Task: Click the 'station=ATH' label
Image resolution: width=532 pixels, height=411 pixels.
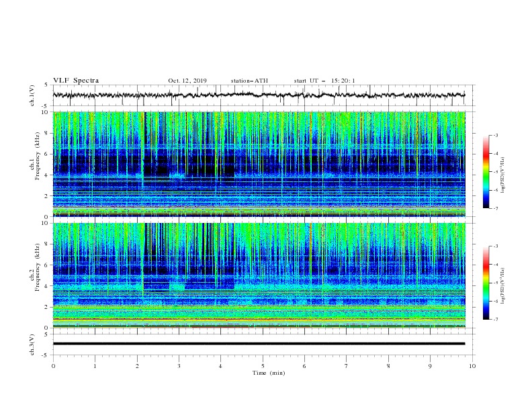Action: (x=249, y=81)
